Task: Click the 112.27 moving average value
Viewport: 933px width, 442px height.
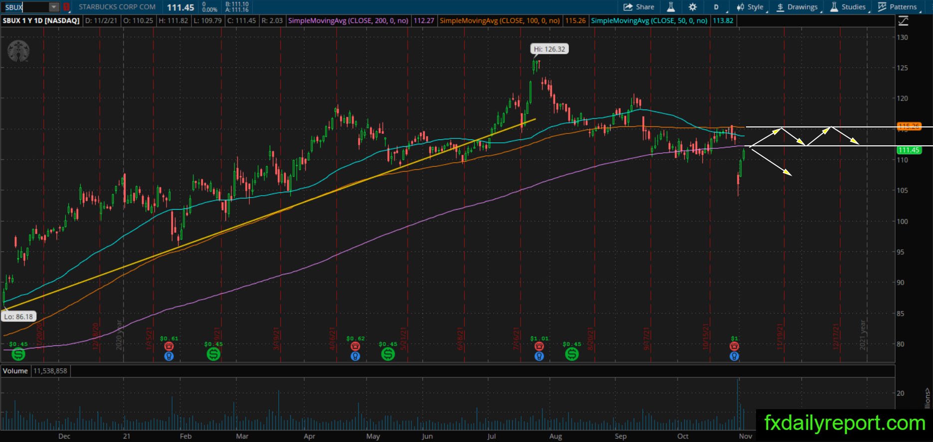Action: [x=424, y=21]
